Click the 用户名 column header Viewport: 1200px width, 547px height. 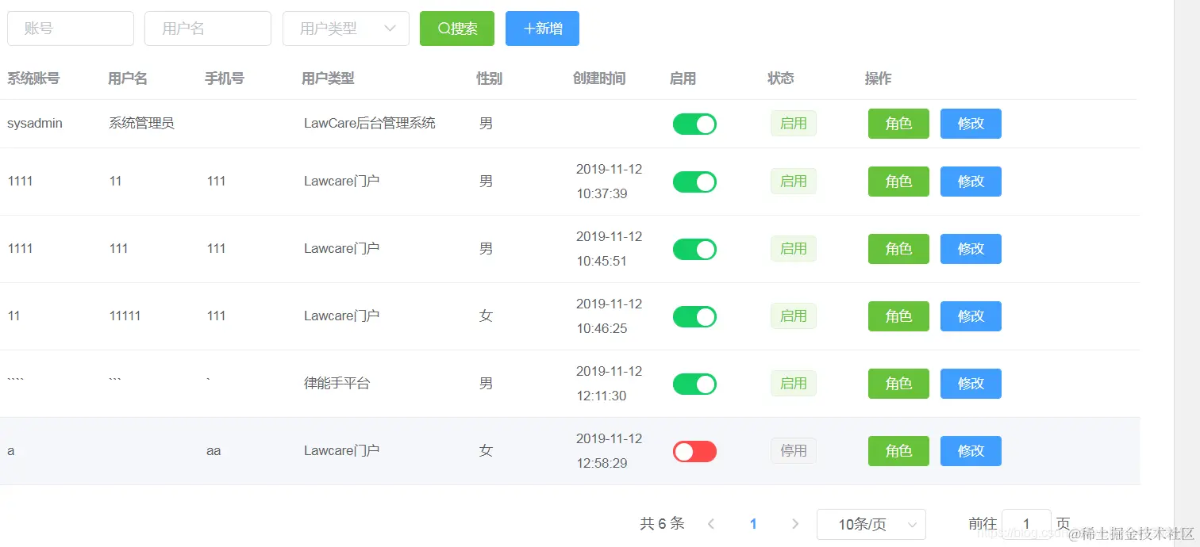coord(128,78)
